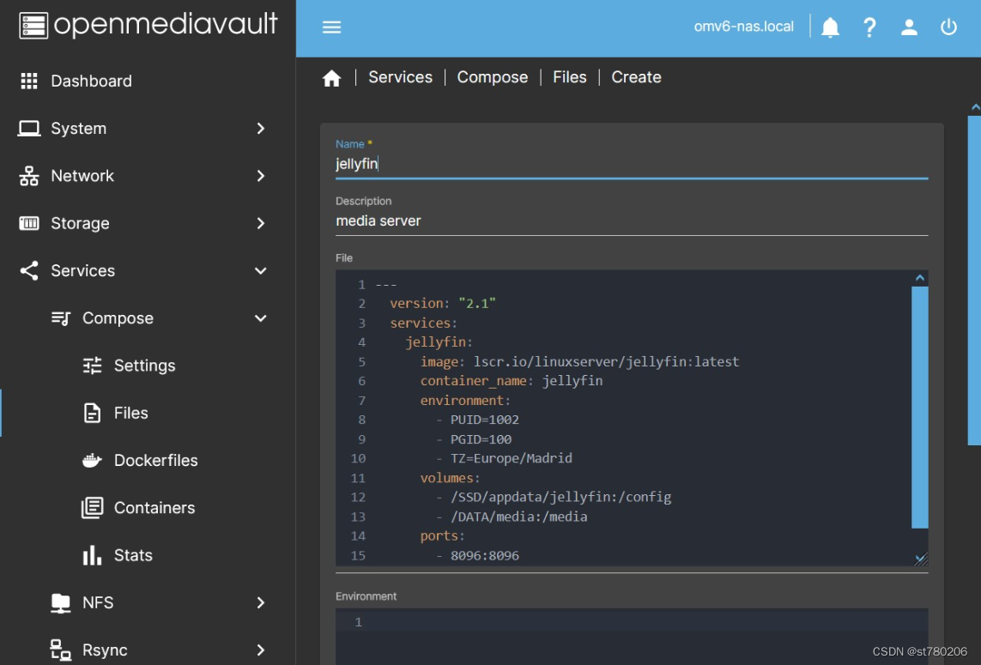This screenshot has height=665, width=981.
Task: Click the ports: line
Action: (x=442, y=536)
